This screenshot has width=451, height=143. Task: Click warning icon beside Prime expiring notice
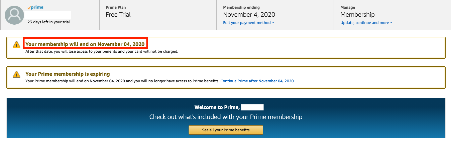[x=16, y=74]
